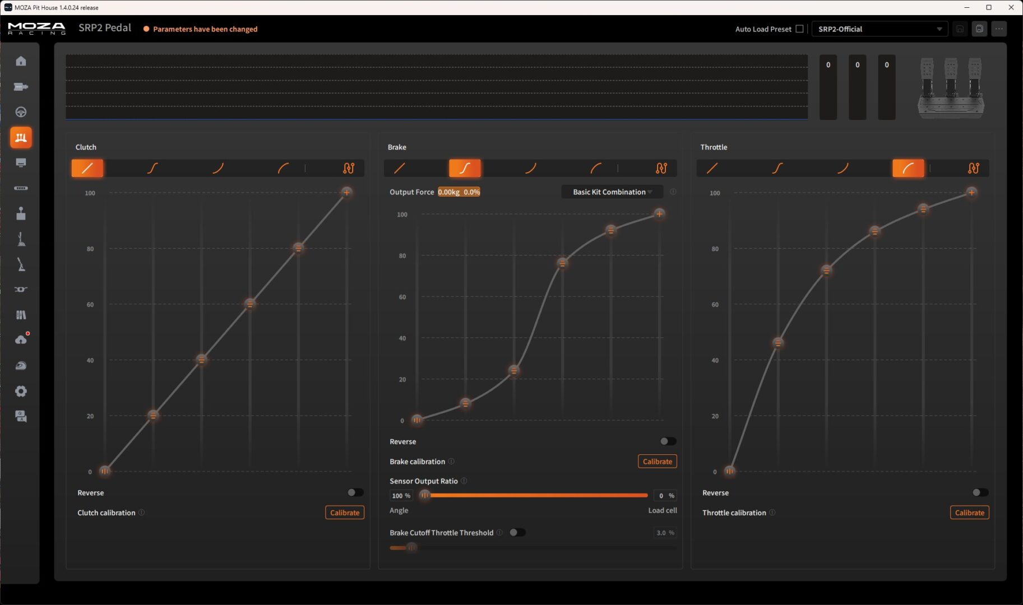Screen dimensions: 1023x605
Task: Click the Clutch curve point at 20
Action: [x=153, y=416]
